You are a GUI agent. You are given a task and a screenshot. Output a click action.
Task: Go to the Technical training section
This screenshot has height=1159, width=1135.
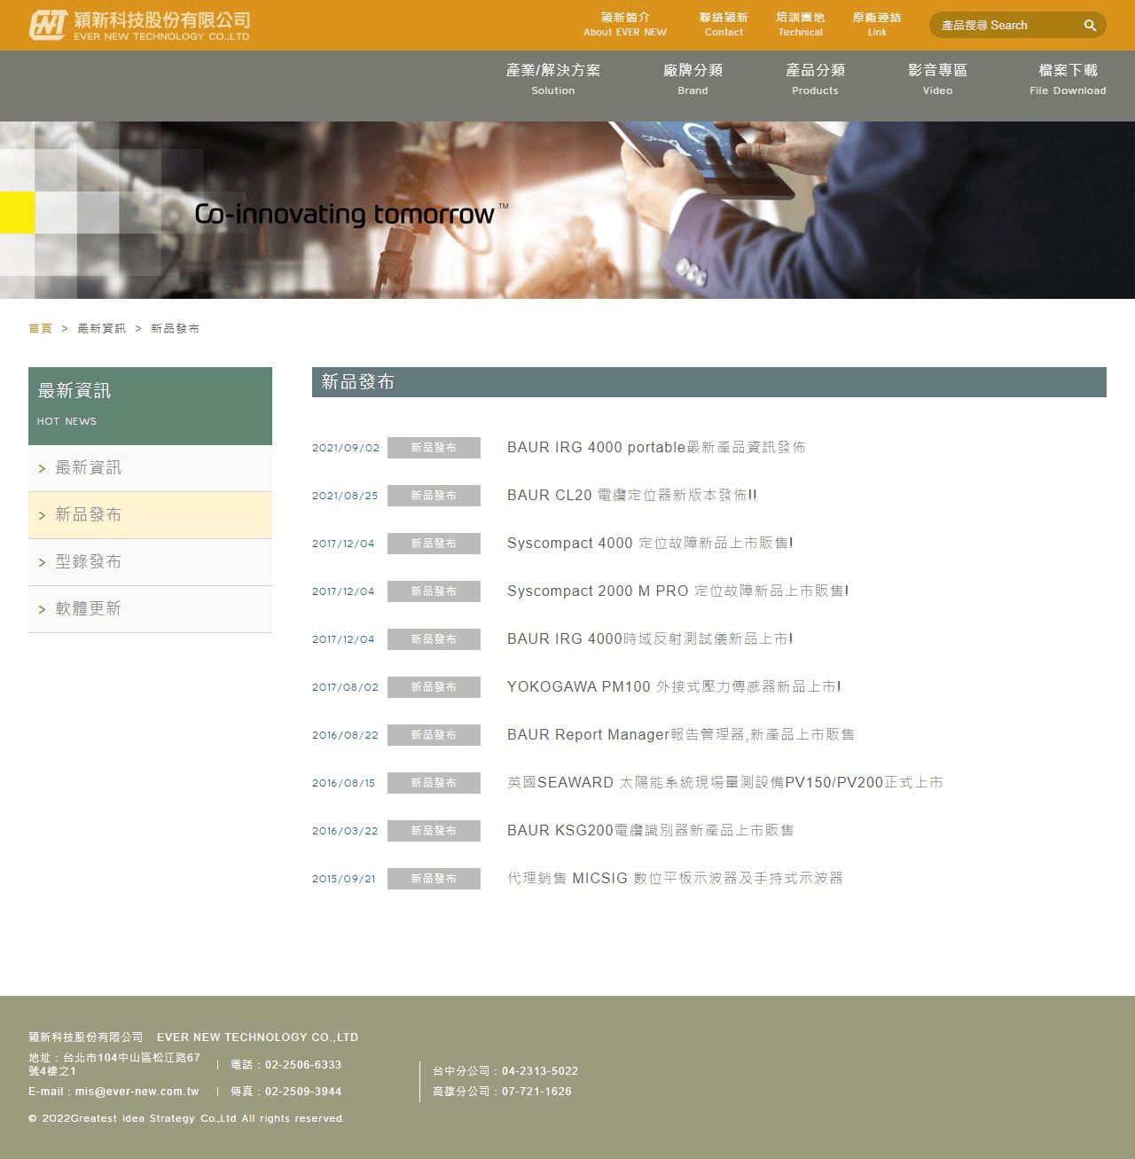coord(801,25)
